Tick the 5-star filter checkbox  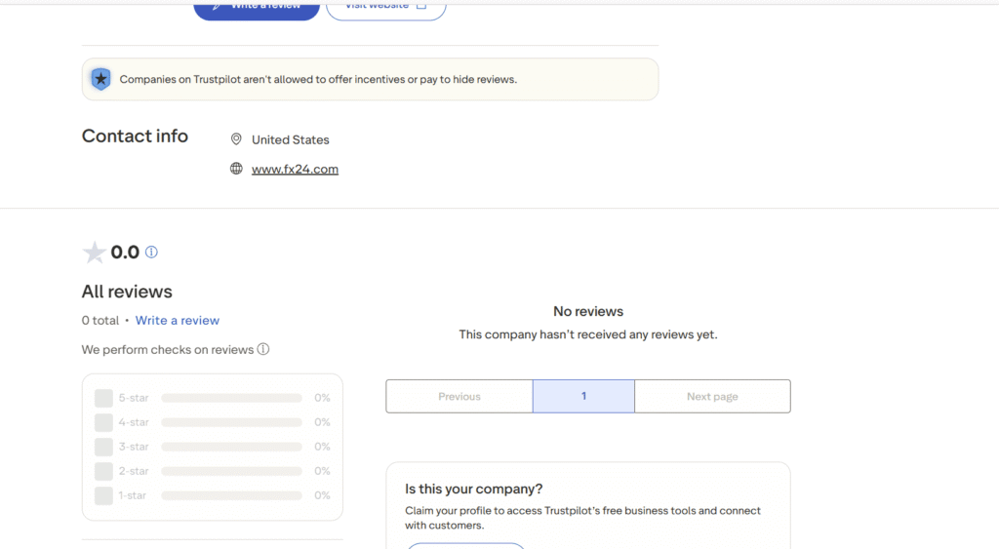(x=103, y=398)
